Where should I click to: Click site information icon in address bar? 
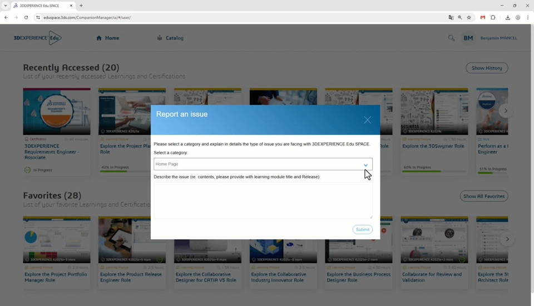click(x=38, y=17)
